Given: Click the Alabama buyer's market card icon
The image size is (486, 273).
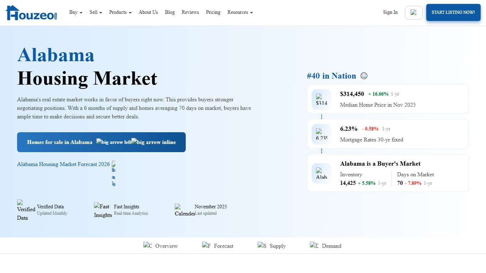Looking at the screenshot, I should 321,173.
